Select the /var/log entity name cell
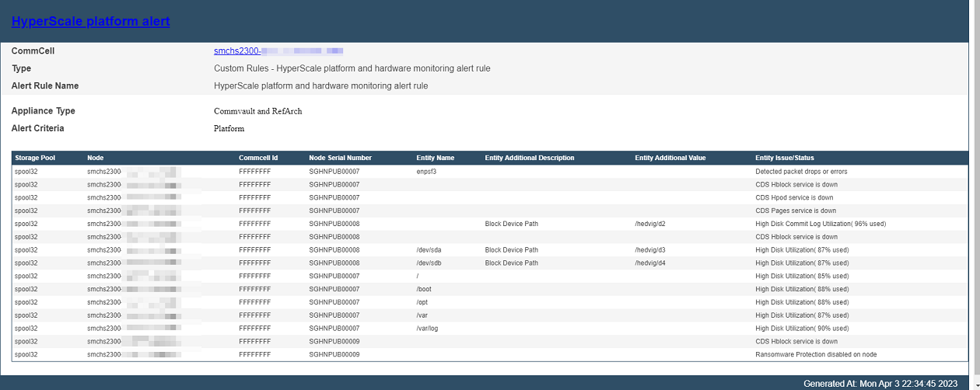 pos(429,329)
